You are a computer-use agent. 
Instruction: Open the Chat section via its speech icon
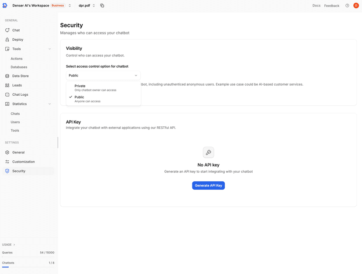coord(7,30)
